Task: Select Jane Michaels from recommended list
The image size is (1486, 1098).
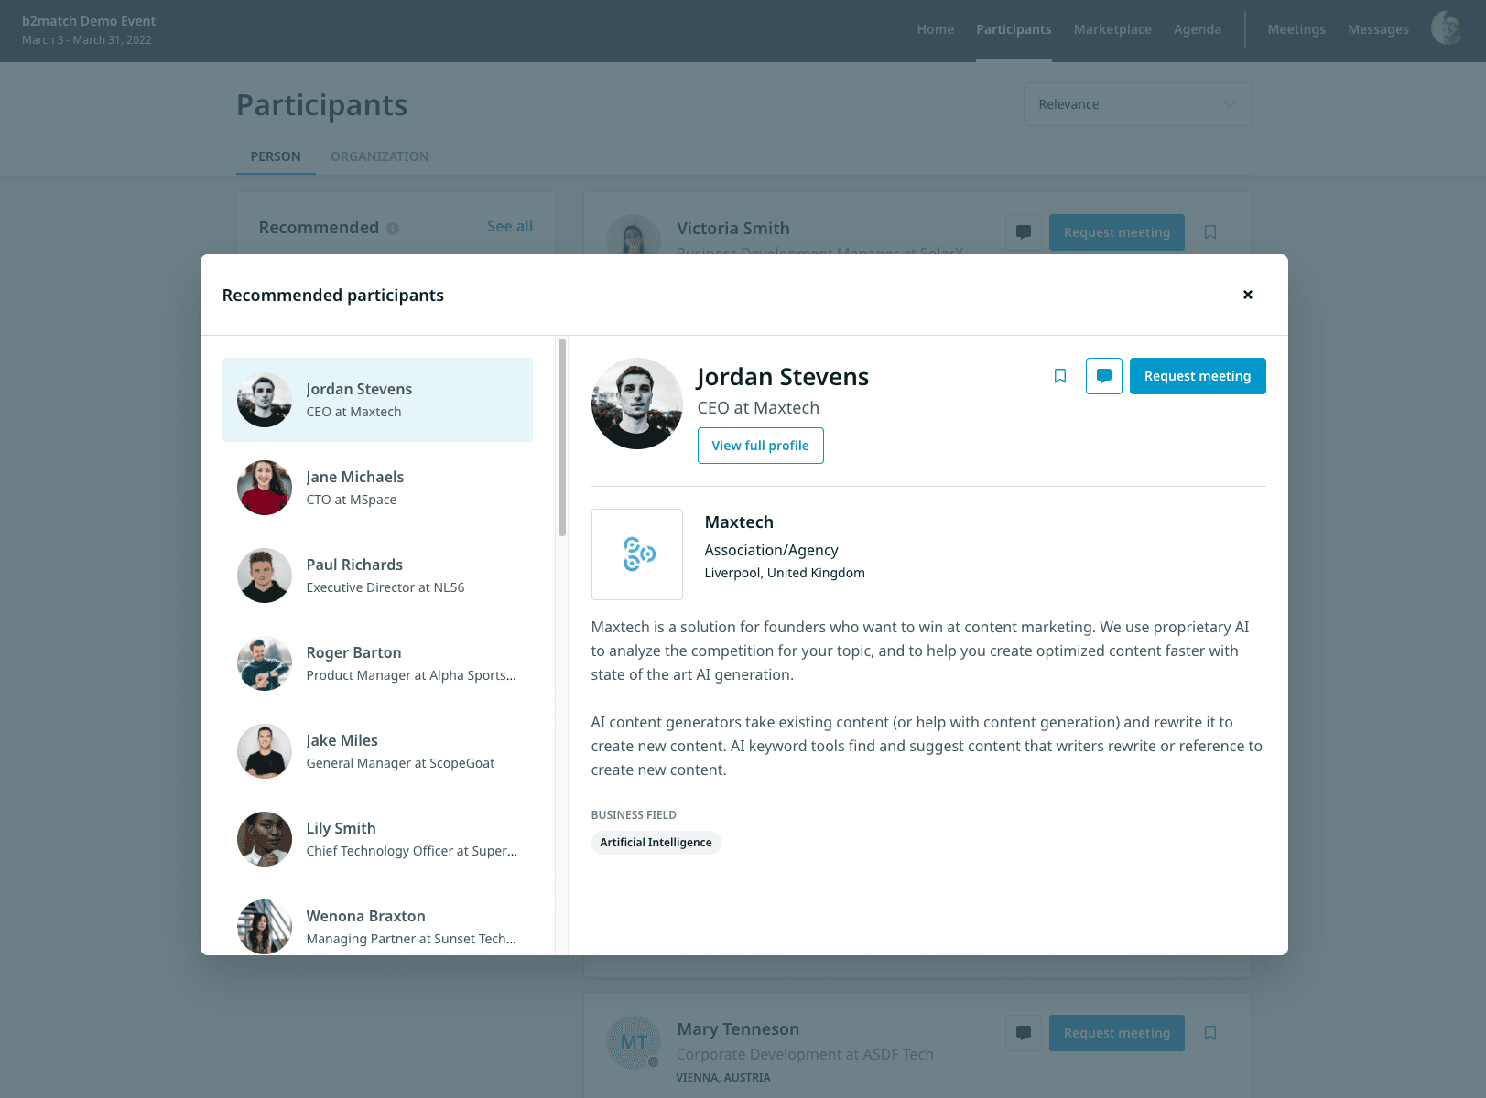Action: pos(377,488)
